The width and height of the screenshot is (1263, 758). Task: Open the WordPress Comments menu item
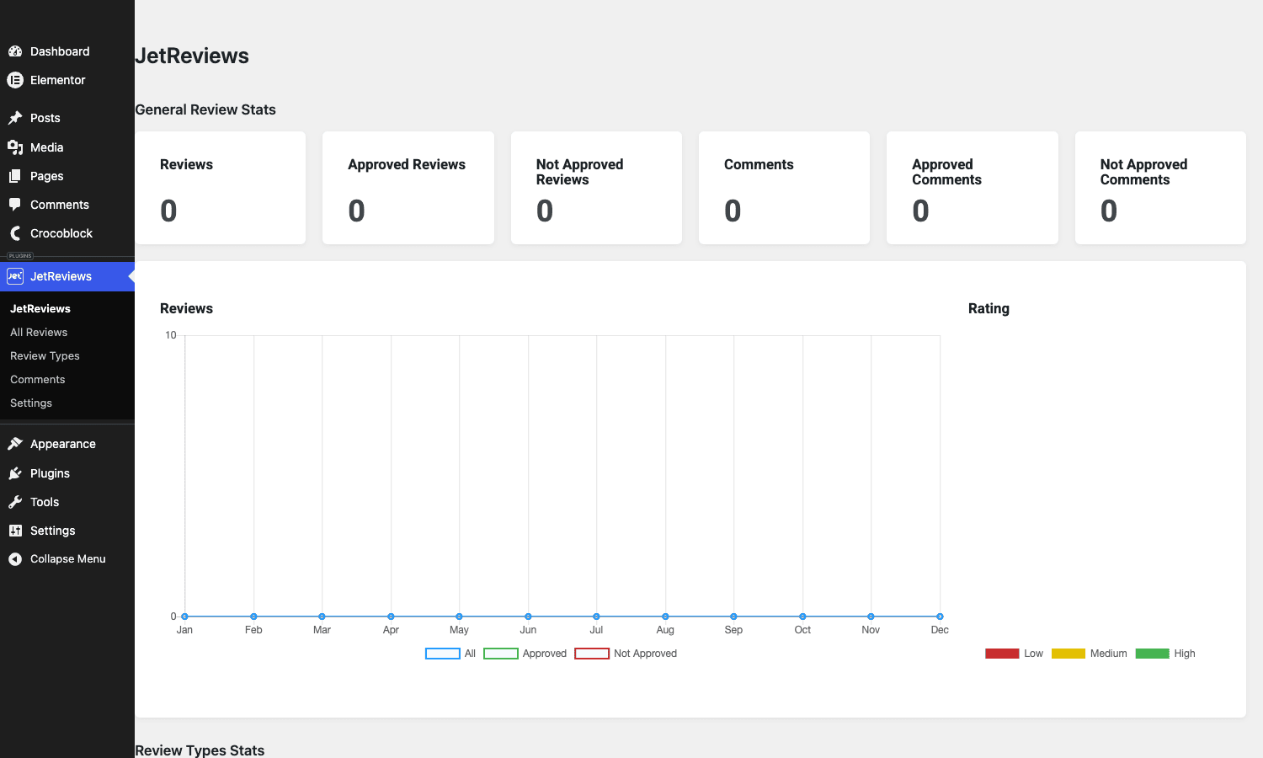pyautogui.click(x=67, y=205)
